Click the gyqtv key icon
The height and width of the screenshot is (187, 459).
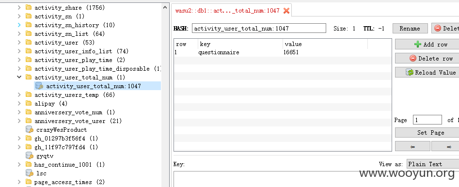pyautogui.click(x=30, y=156)
